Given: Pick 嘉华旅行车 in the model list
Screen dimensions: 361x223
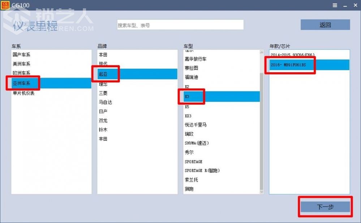Looking at the screenshot, I should [x=222, y=59].
